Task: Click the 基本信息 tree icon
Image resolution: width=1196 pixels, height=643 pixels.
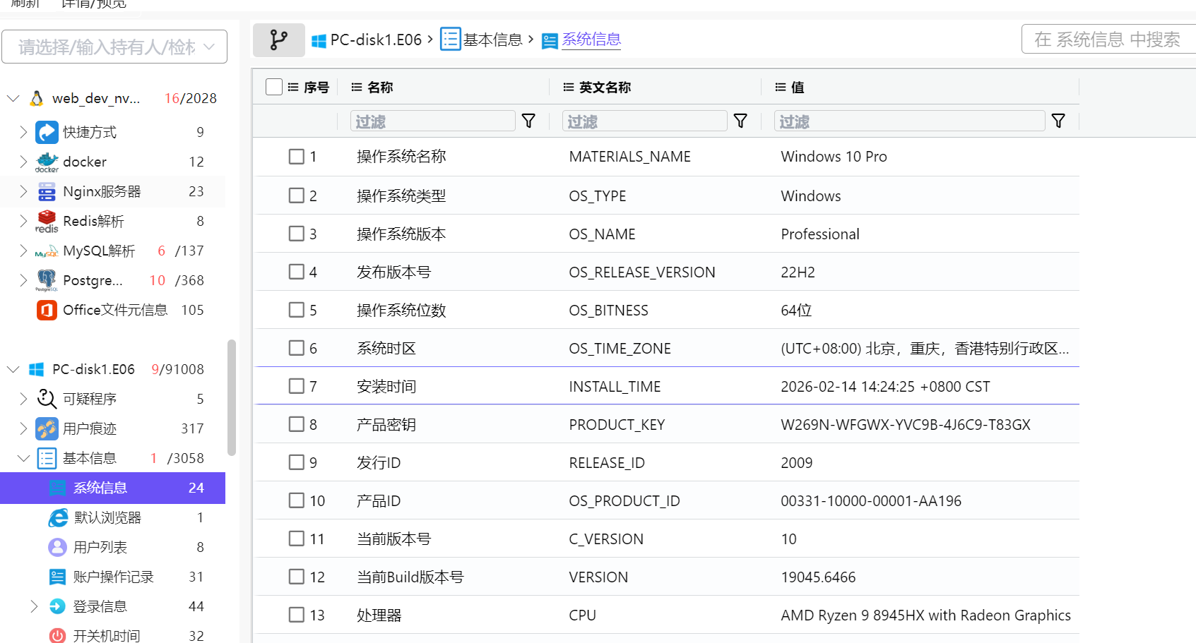Action: tap(47, 458)
